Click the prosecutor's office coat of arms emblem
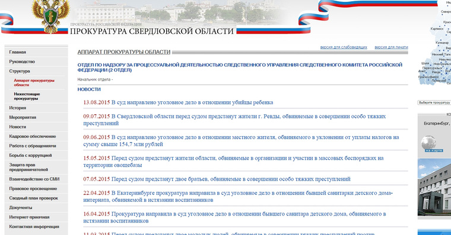451x235 pixels. (x=51, y=17)
